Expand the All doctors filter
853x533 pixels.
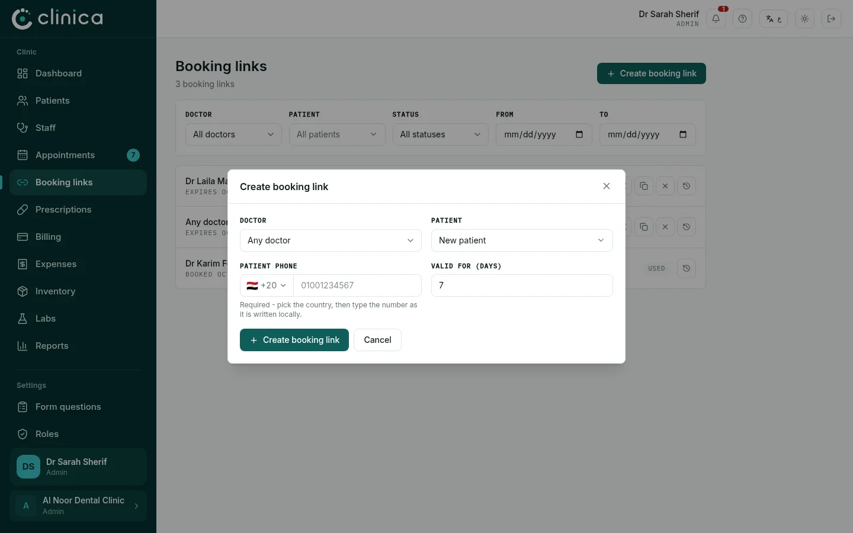click(x=233, y=134)
